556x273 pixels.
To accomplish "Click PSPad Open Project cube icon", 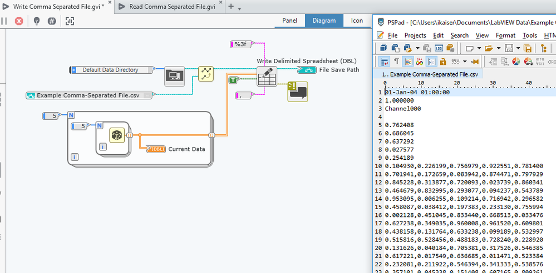I will pyautogui.click(x=408, y=48).
